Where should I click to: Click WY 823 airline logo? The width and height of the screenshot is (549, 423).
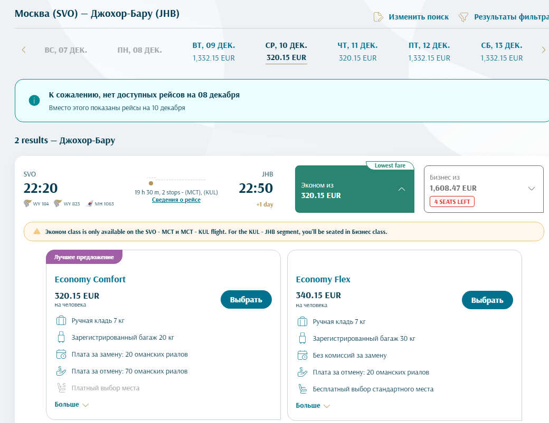tap(58, 203)
